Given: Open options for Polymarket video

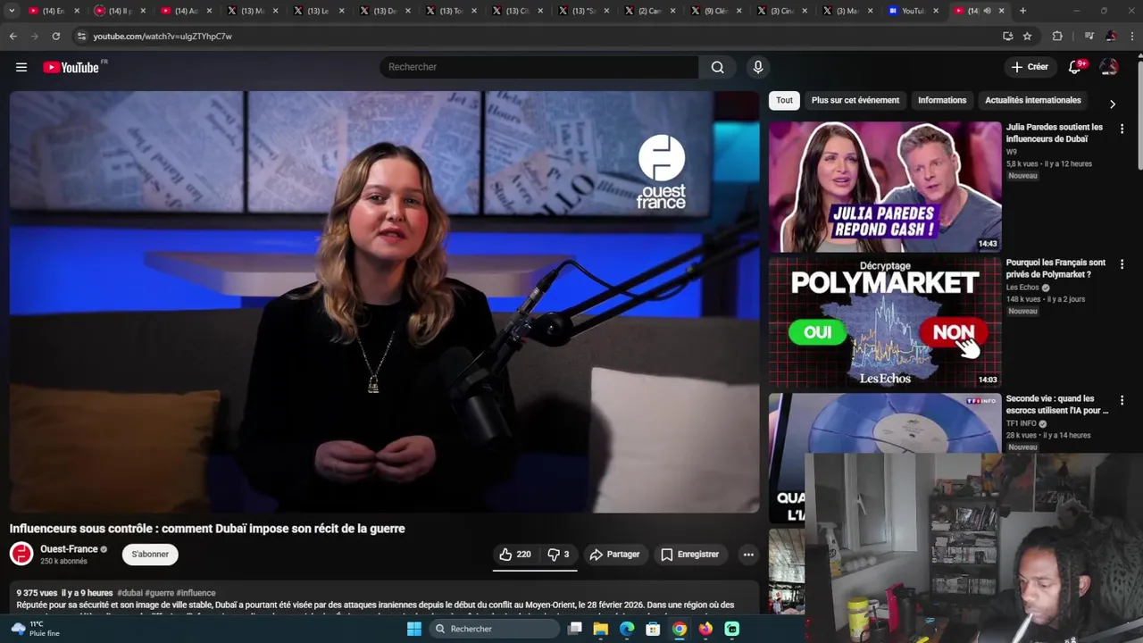Looking at the screenshot, I should (1122, 264).
